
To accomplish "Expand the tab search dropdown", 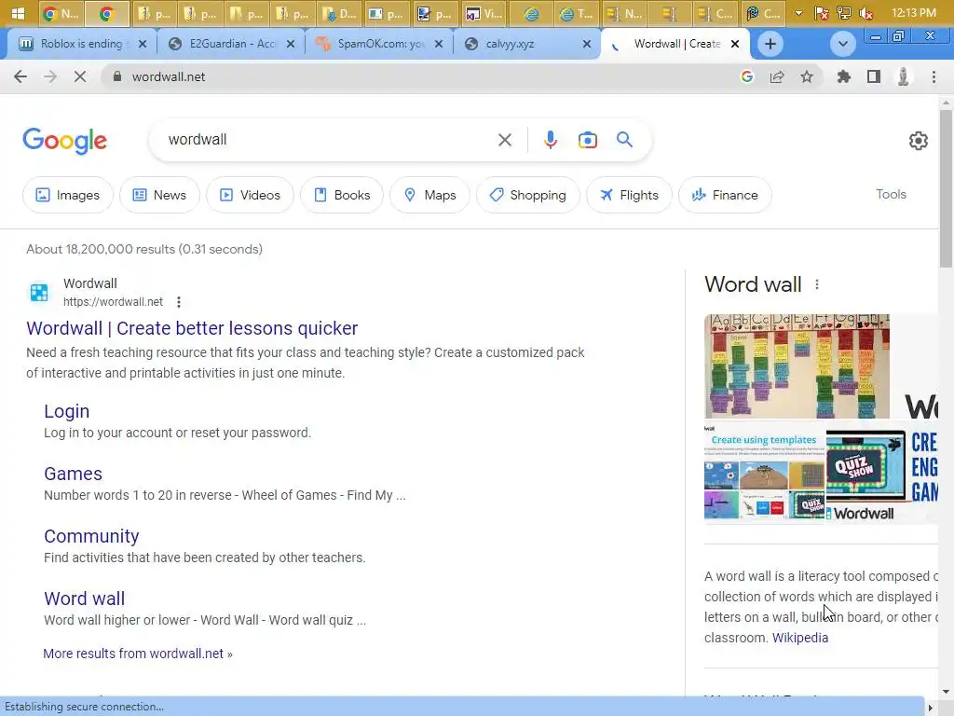I will click(x=842, y=44).
